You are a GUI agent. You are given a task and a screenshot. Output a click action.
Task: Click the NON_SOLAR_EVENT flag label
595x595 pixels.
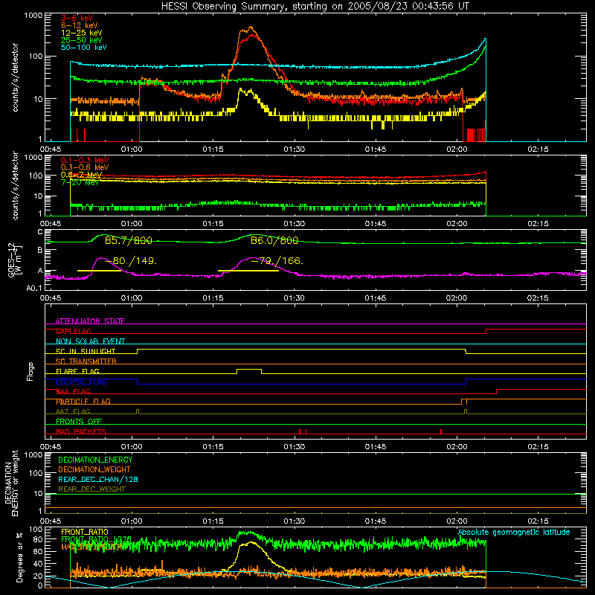pyautogui.click(x=90, y=341)
